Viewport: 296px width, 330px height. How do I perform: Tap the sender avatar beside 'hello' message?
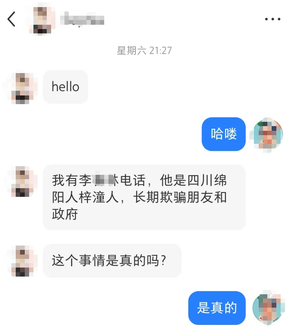coord(22,88)
